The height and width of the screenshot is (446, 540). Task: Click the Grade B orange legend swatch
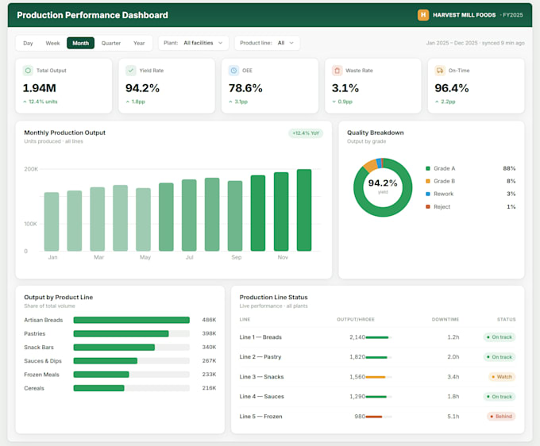coord(428,181)
